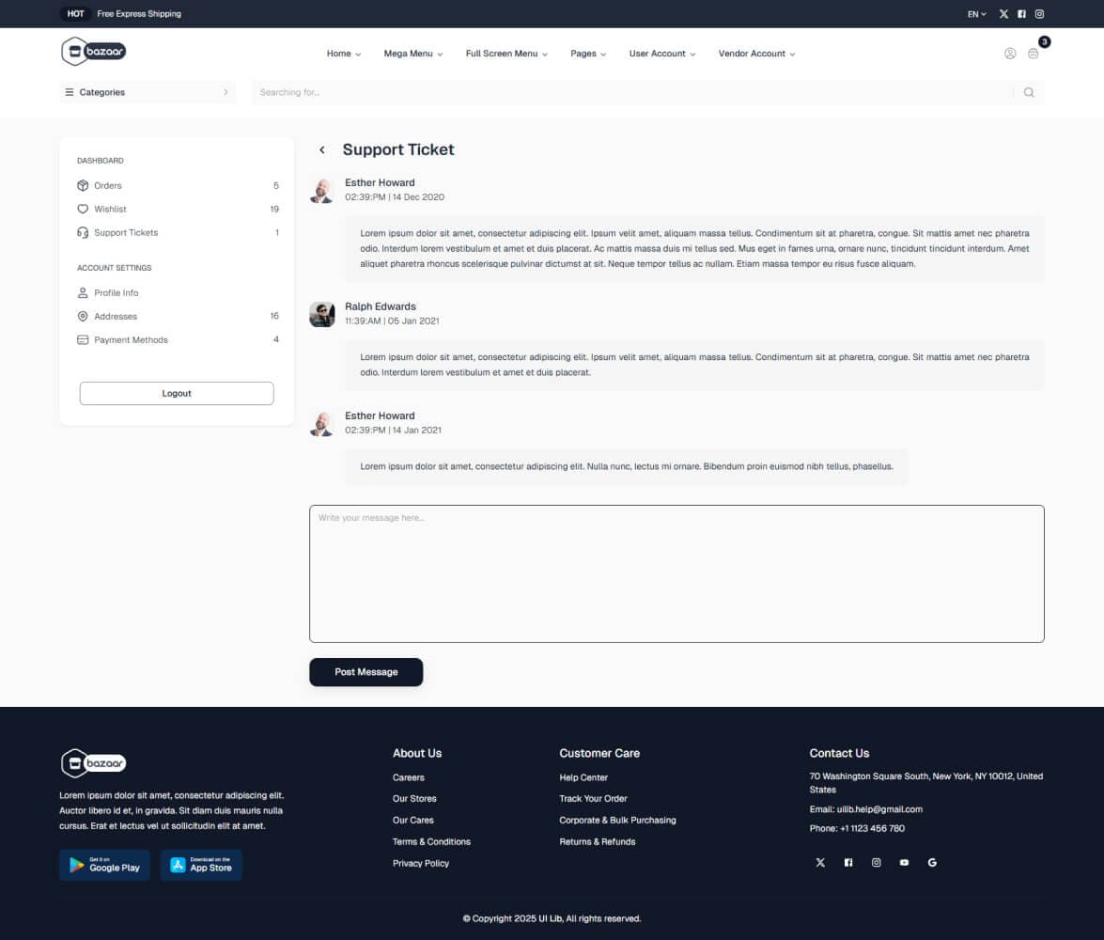Image resolution: width=1104 pixels, height=940 pixels.
Task: Click the YouTube icon in the footer
Action: [904, 862]
